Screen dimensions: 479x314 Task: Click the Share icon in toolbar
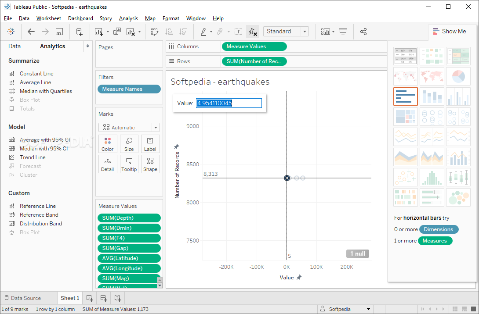(363, 32)
